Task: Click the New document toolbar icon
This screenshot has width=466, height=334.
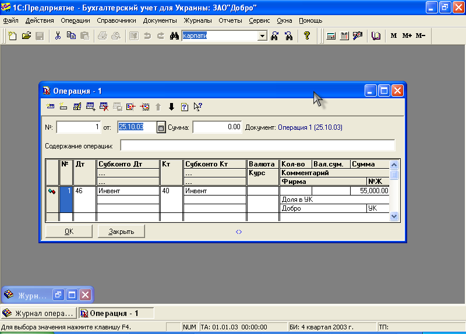Action: pos(12,36)
